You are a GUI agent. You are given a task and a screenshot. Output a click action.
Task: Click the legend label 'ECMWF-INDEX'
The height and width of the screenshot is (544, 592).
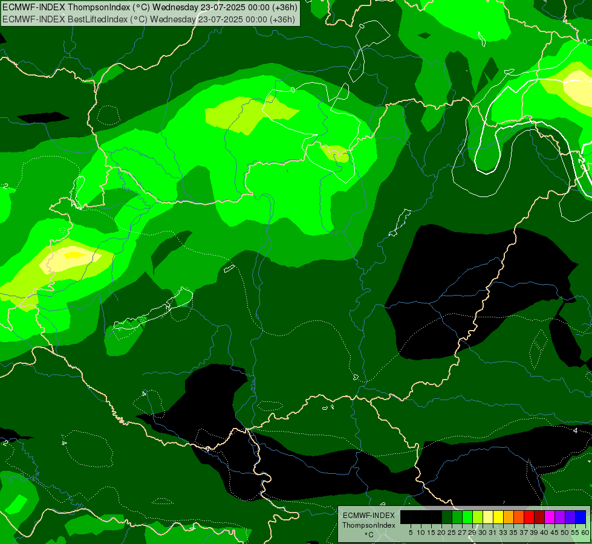(369, 516)
